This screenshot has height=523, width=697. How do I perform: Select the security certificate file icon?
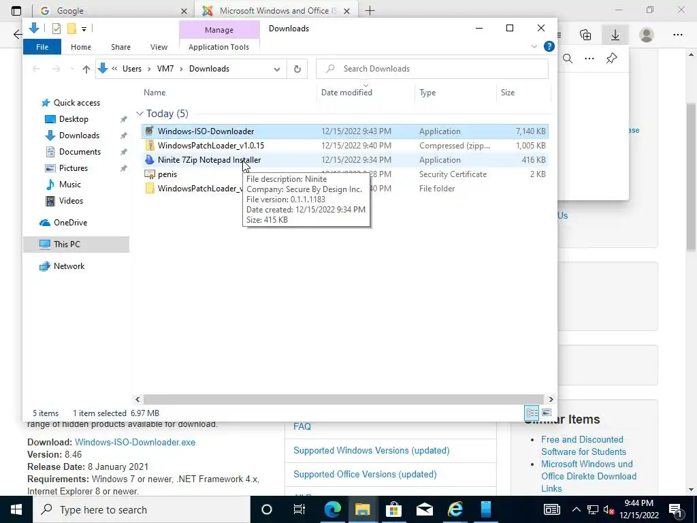click(150, 174)
